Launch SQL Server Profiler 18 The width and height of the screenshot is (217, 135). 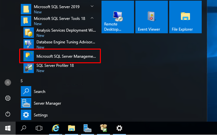[60, 68]
